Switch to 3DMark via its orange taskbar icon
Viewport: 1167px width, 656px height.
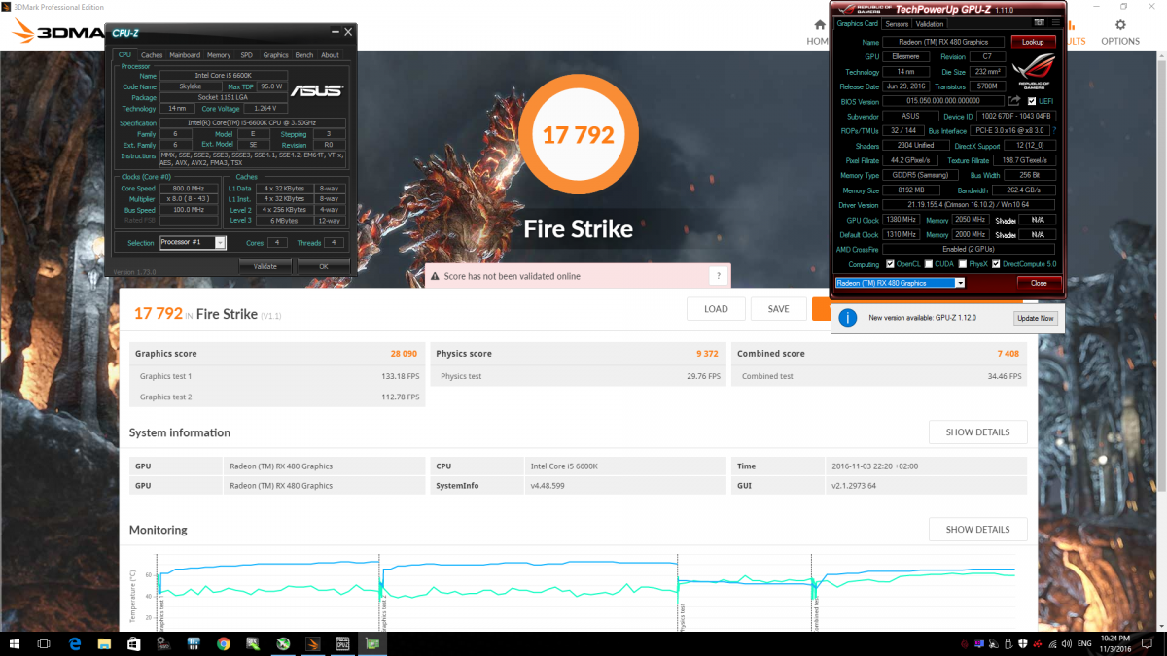(312, 643)
